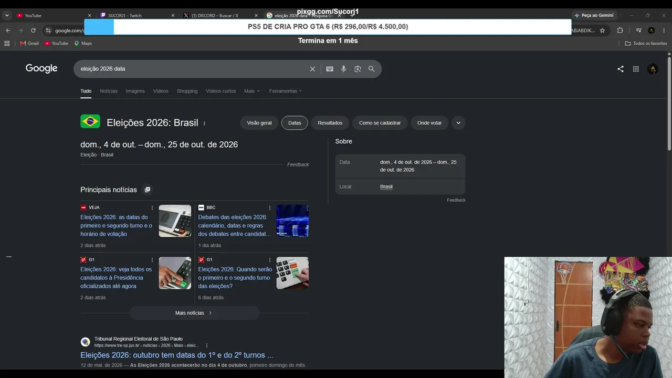Go back with the browser back arrow
The height and width of the screenshot is (378, 672).
(x=8, y=30)
